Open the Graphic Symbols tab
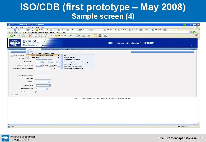 [x=33, y=49]
